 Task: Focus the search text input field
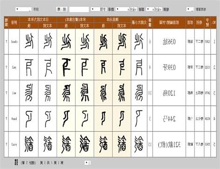79,9
